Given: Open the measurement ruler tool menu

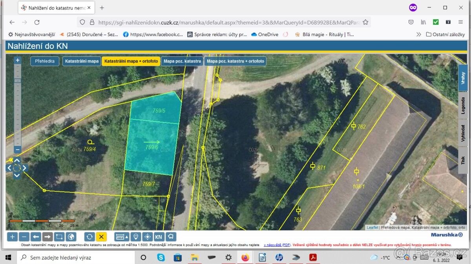Looking at the screenshot, I should tap(122, 237).
